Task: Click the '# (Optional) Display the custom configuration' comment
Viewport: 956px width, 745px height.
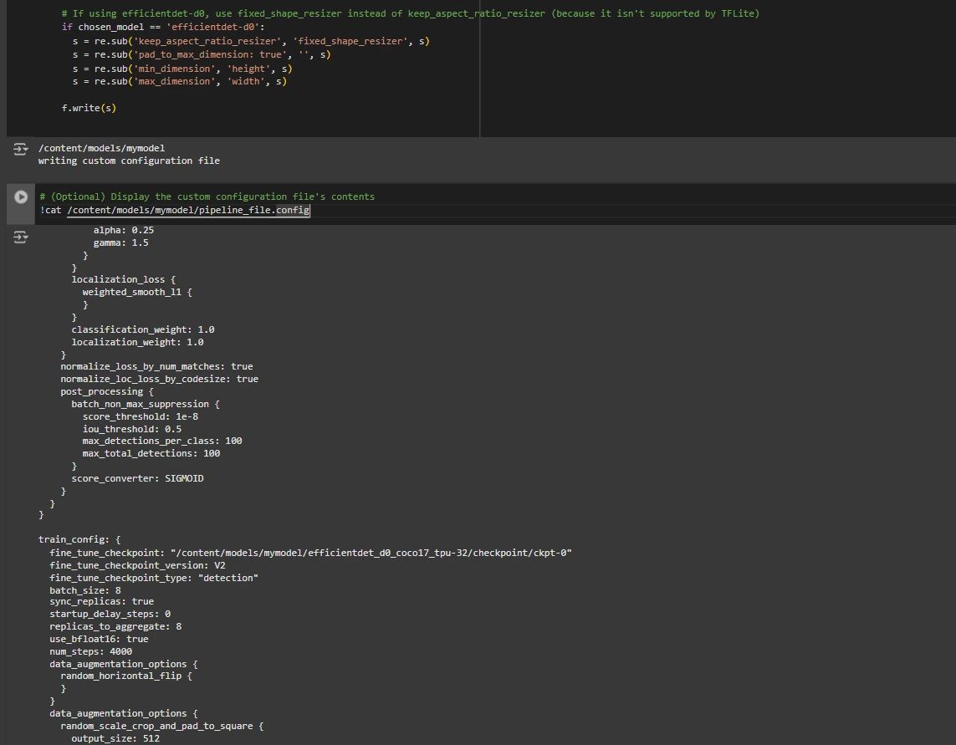Action: (207, 196)
